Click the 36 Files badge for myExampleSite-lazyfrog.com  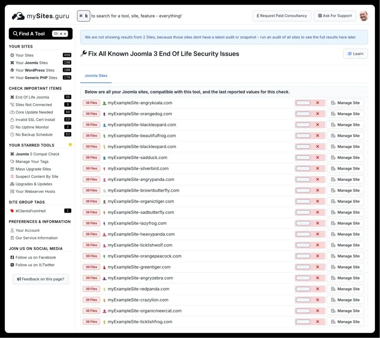click(91, 223)
